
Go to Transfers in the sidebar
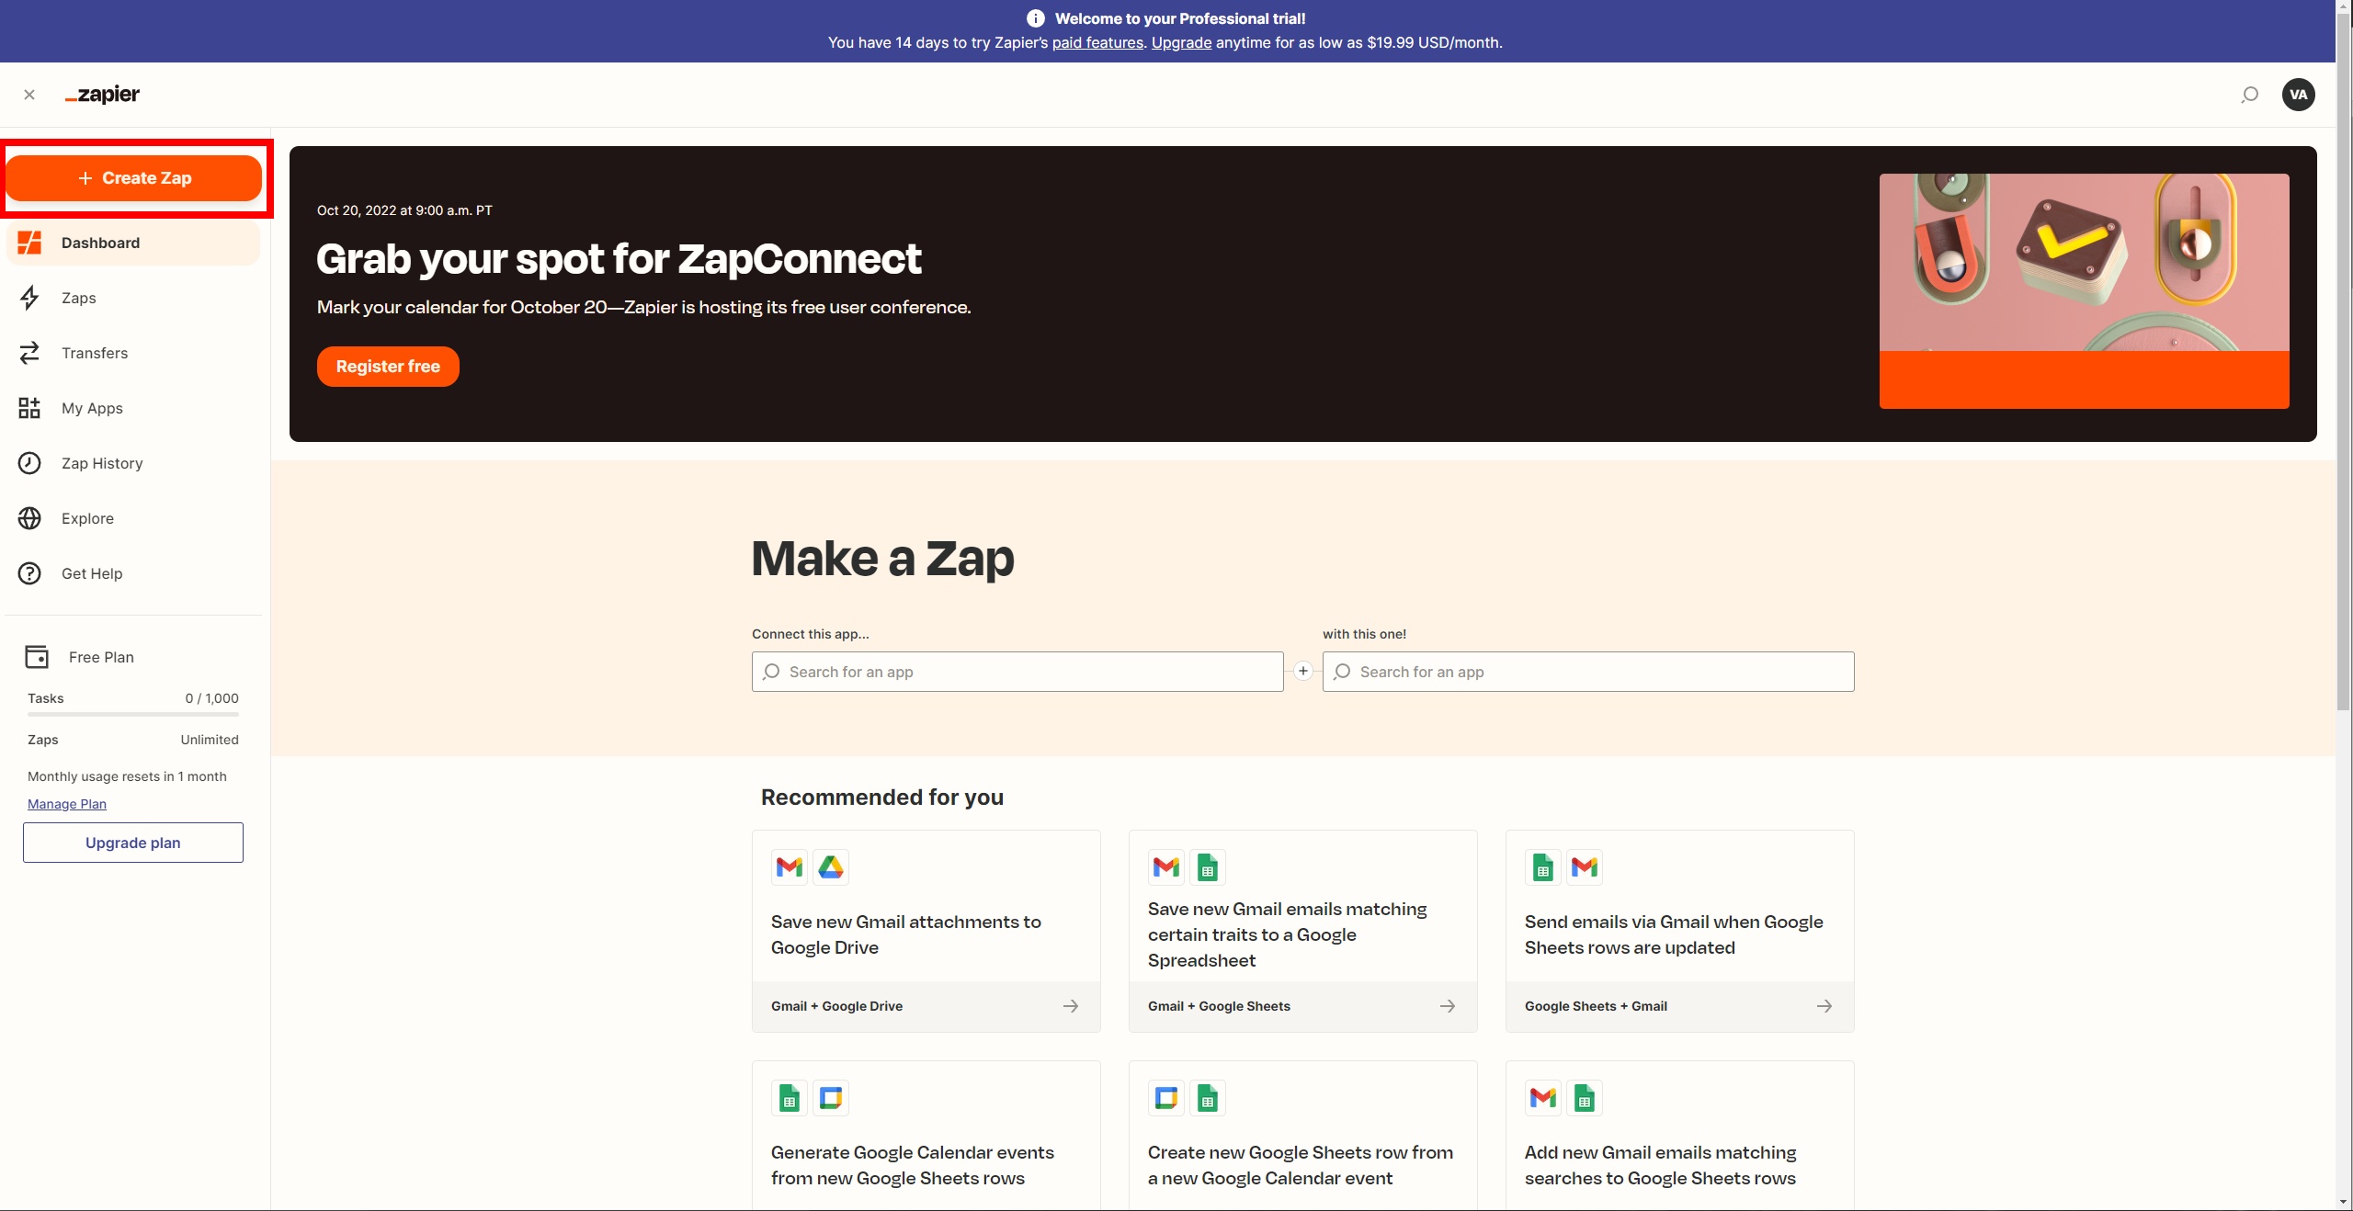(x=95, y=353)
